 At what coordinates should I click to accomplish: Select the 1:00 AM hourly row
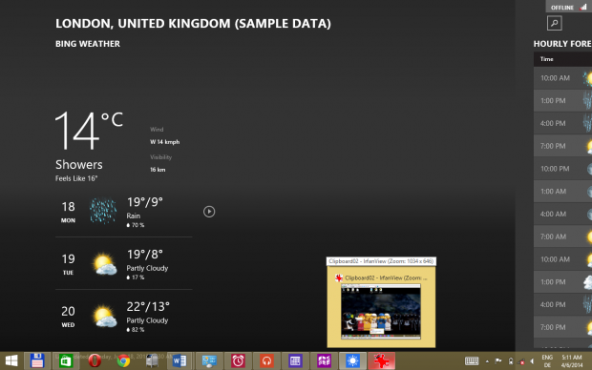coord(562,192)
